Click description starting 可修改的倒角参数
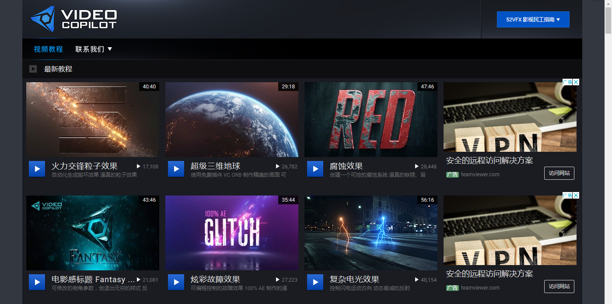The height and width of the screenshot is (304, 612). coord(99,288)
